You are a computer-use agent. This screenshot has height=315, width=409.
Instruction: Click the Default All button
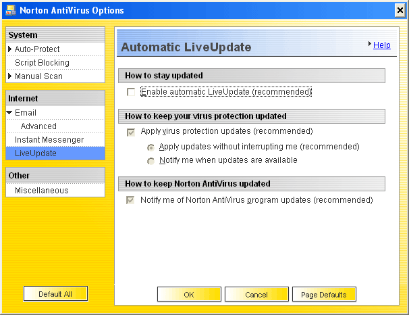pyautogui.click(x=55, y=294)
